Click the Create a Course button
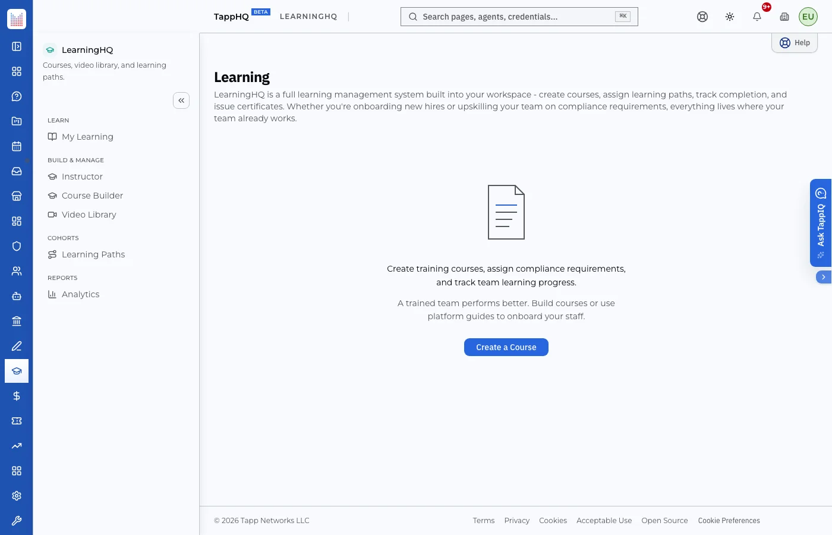This screenshot has width=832, height=535. 506,347
